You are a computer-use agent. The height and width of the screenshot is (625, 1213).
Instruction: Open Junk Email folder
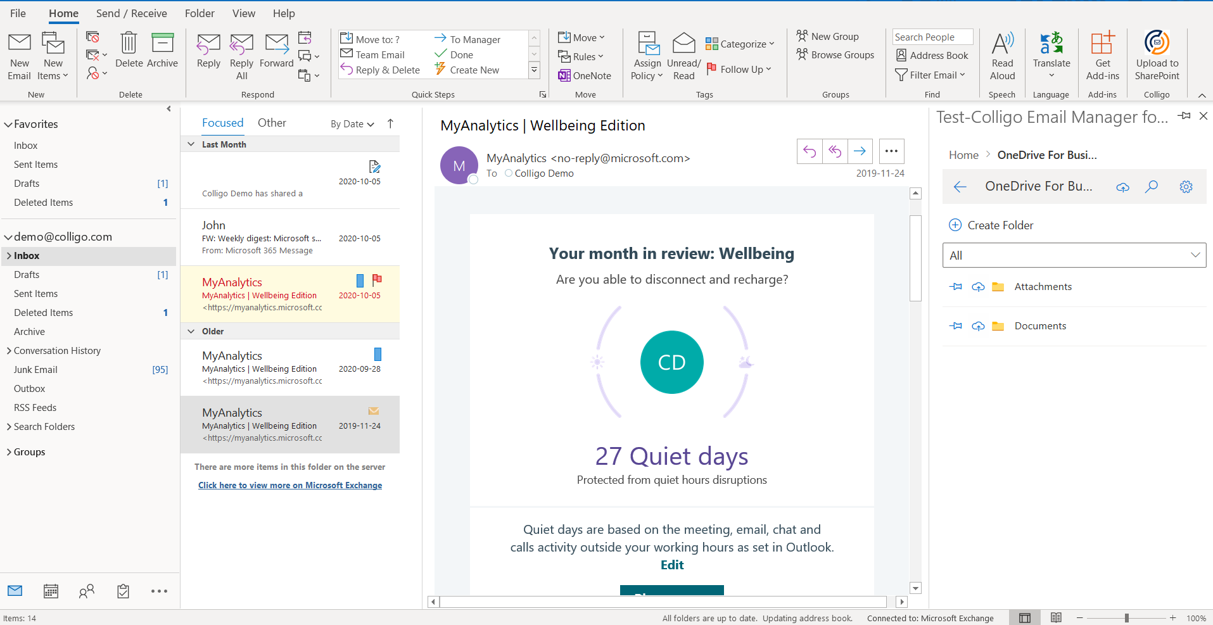tap(35, 370)
